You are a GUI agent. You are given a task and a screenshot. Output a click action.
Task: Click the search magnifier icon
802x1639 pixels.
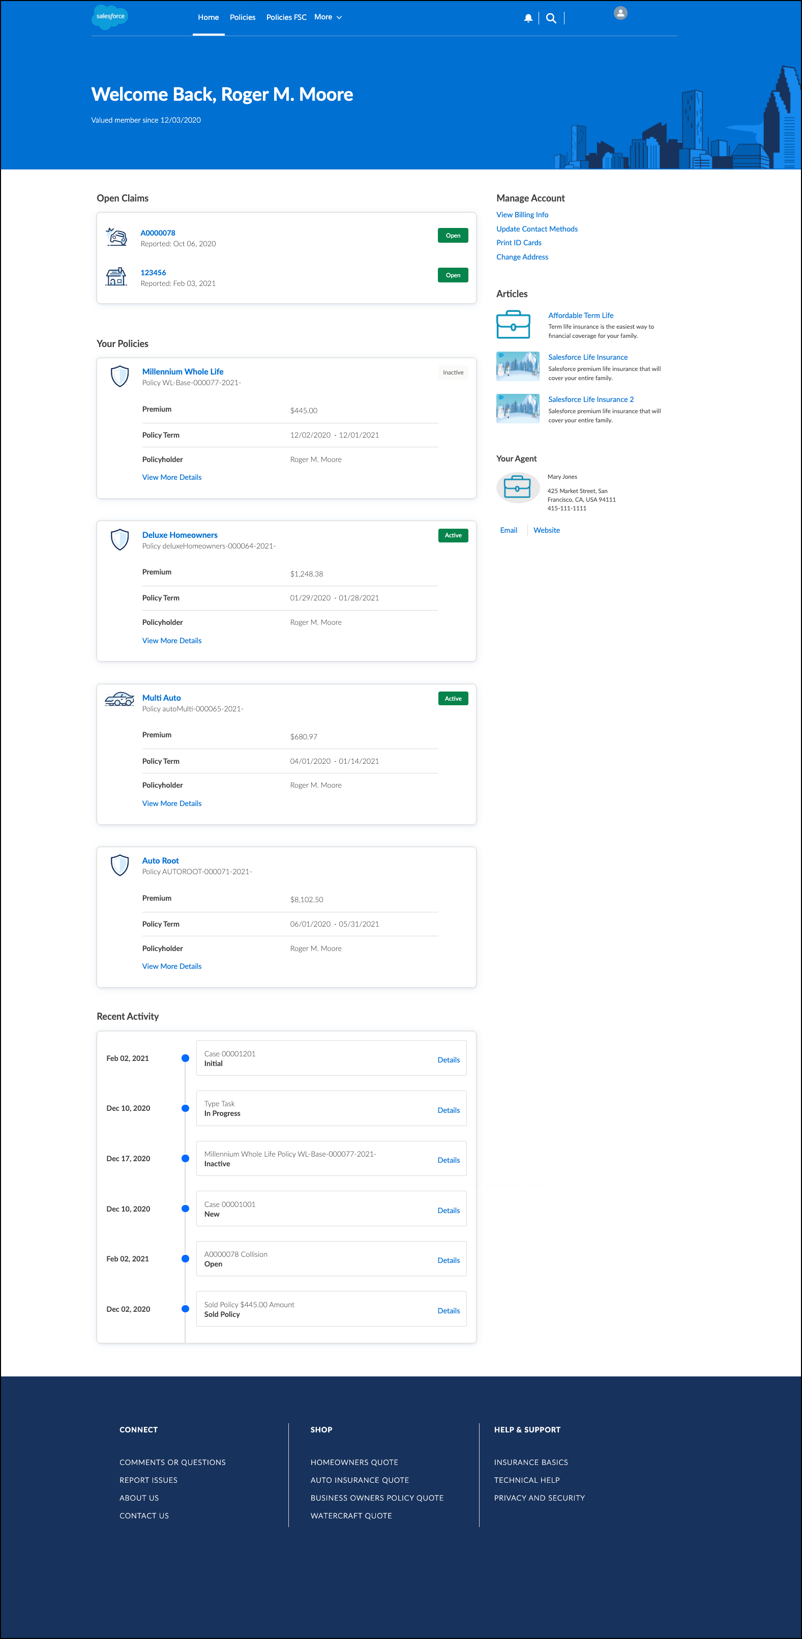click(x=551, y=18)
